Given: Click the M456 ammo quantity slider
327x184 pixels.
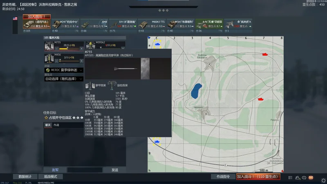Looking at the screenshot, I should [x=69, y=61].
